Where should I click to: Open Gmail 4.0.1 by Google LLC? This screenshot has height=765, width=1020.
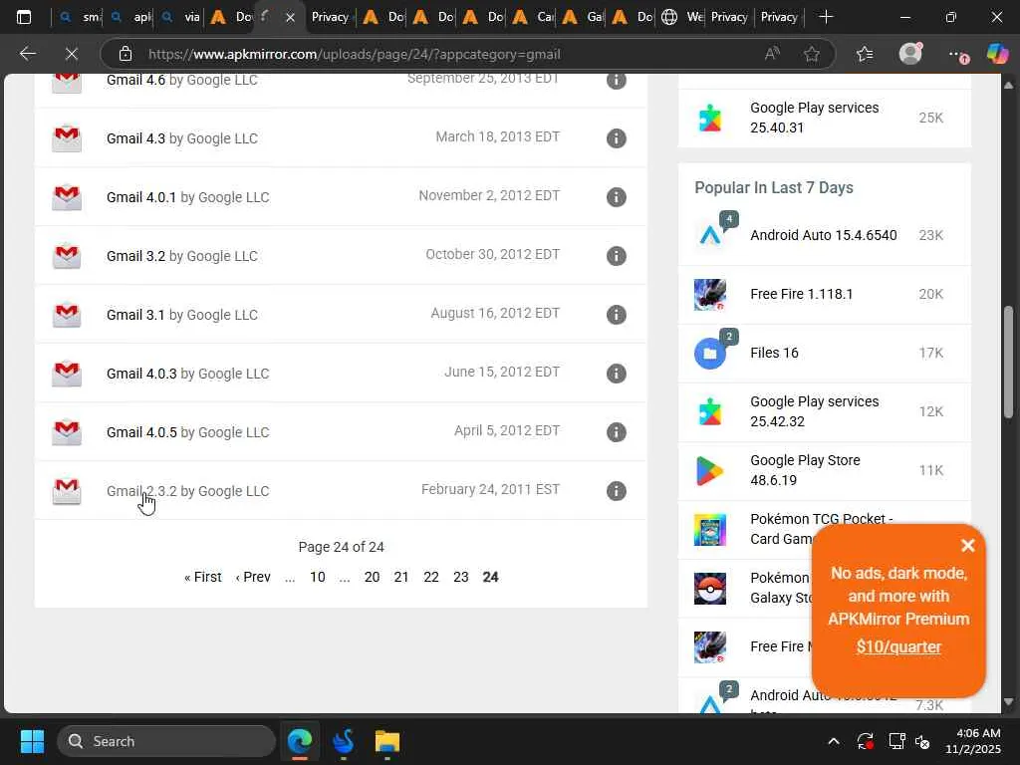tap(188, 197)
